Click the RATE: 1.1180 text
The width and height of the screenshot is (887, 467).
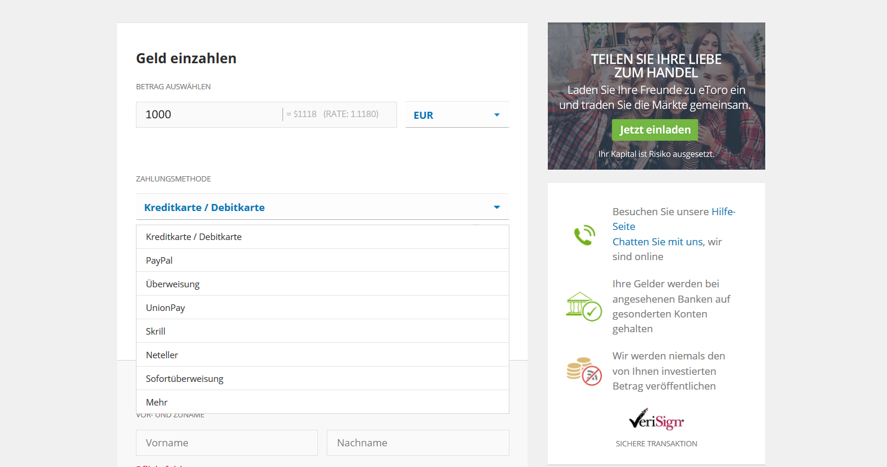351,114
